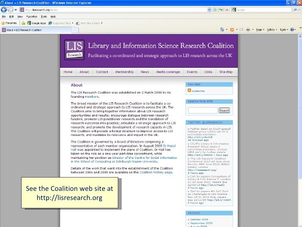The image size is (302, 227).
Task: Select About in site navigation
Action: click(x=84, y=72)
